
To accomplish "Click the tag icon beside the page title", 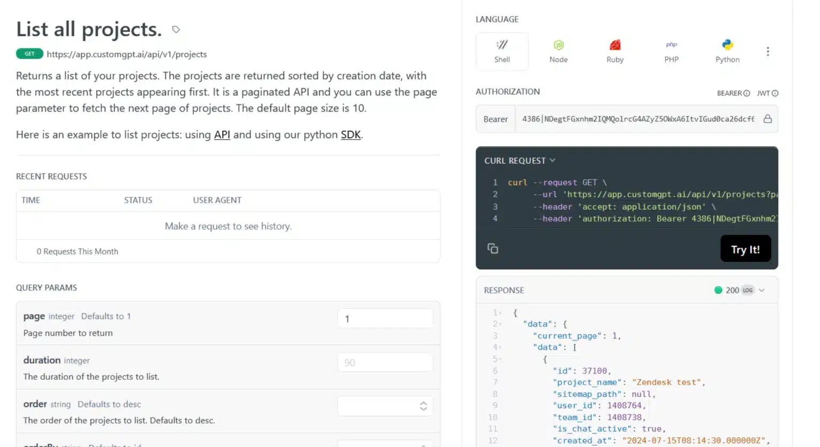I will [176, 29].
